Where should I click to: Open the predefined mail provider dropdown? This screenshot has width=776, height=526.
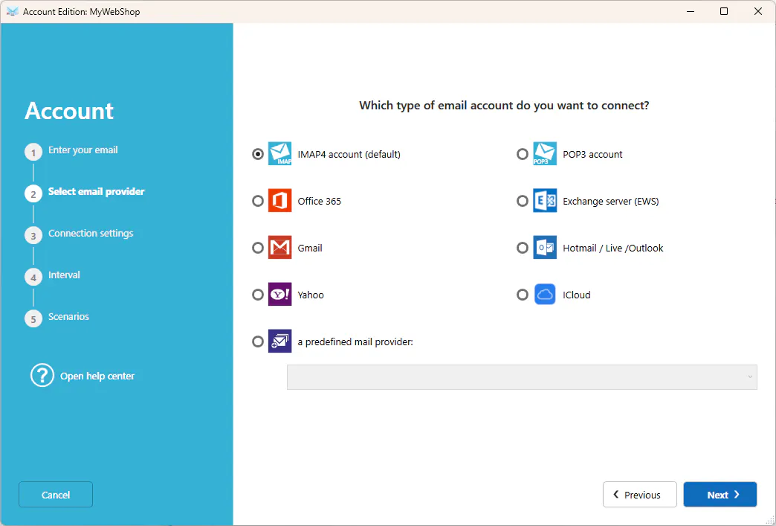[x=522, y=377]
